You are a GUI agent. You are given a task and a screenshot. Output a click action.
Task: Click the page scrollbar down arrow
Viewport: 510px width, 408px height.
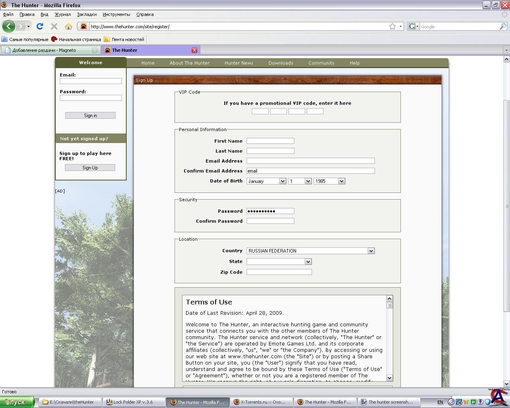click(507, 384)
